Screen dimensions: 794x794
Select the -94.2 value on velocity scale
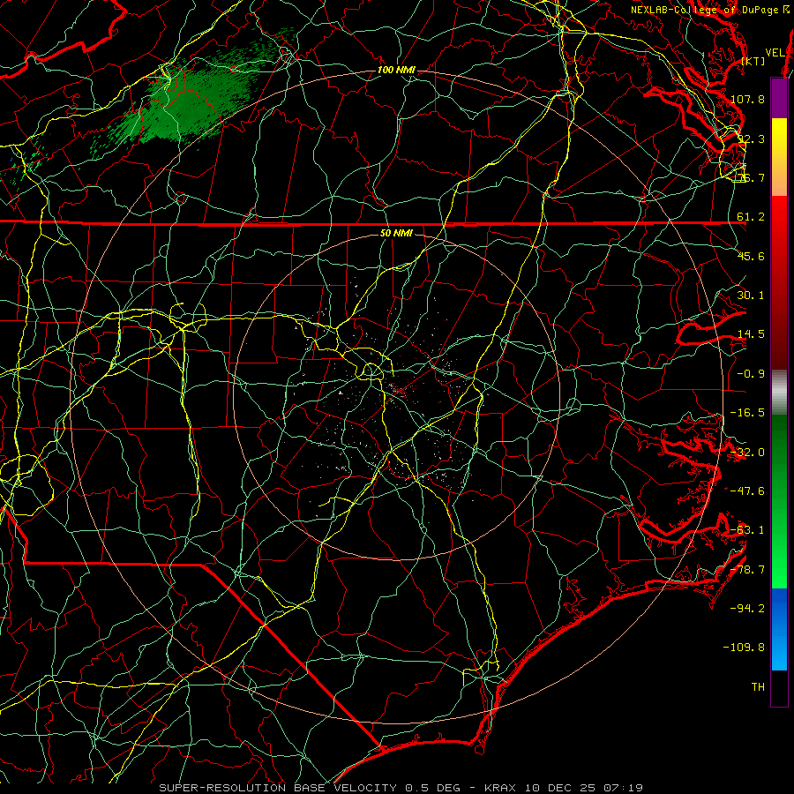pyautogui.click(x=747, y=608)
